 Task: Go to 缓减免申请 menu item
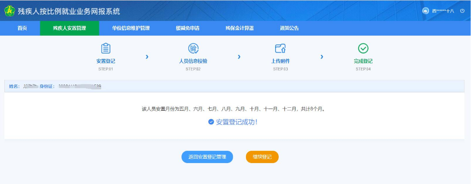pyautogui.click(x=188, y=28)
